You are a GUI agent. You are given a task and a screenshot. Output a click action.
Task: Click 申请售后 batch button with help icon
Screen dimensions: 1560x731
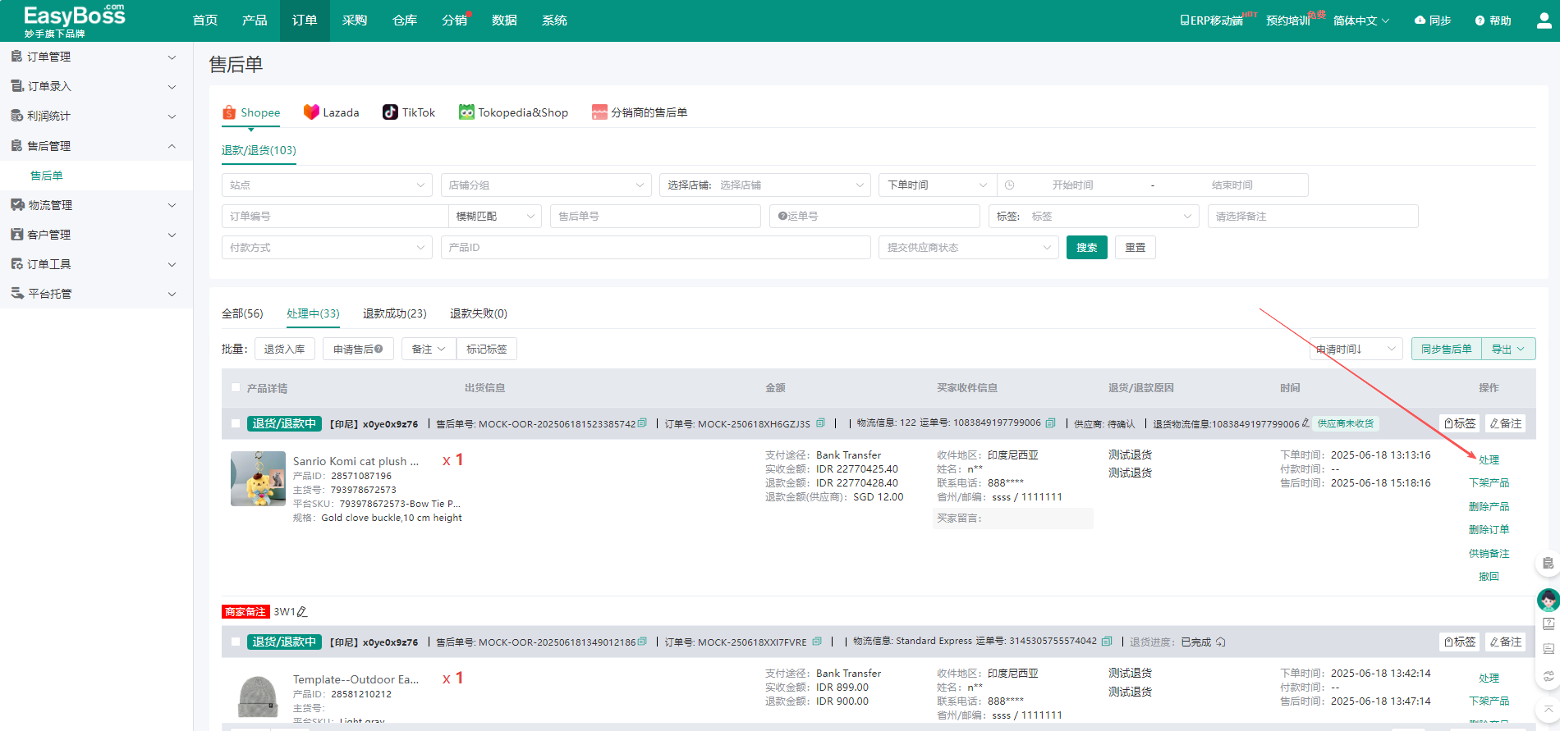pyautogui.click(x=358, y=349)
